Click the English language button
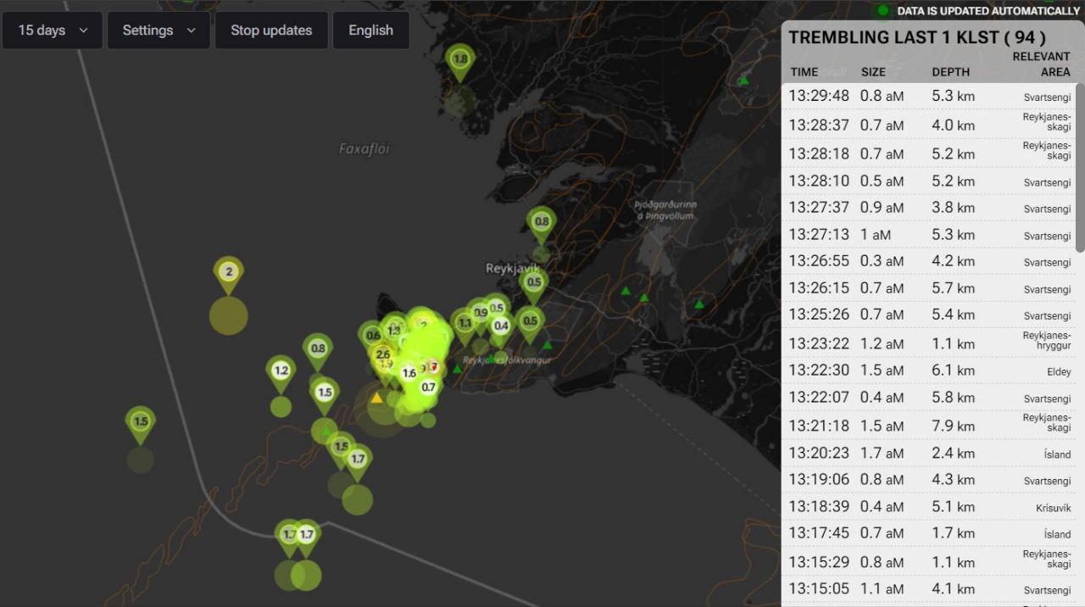Viewport: 1085px width, 607px height. tap(370, 31)
